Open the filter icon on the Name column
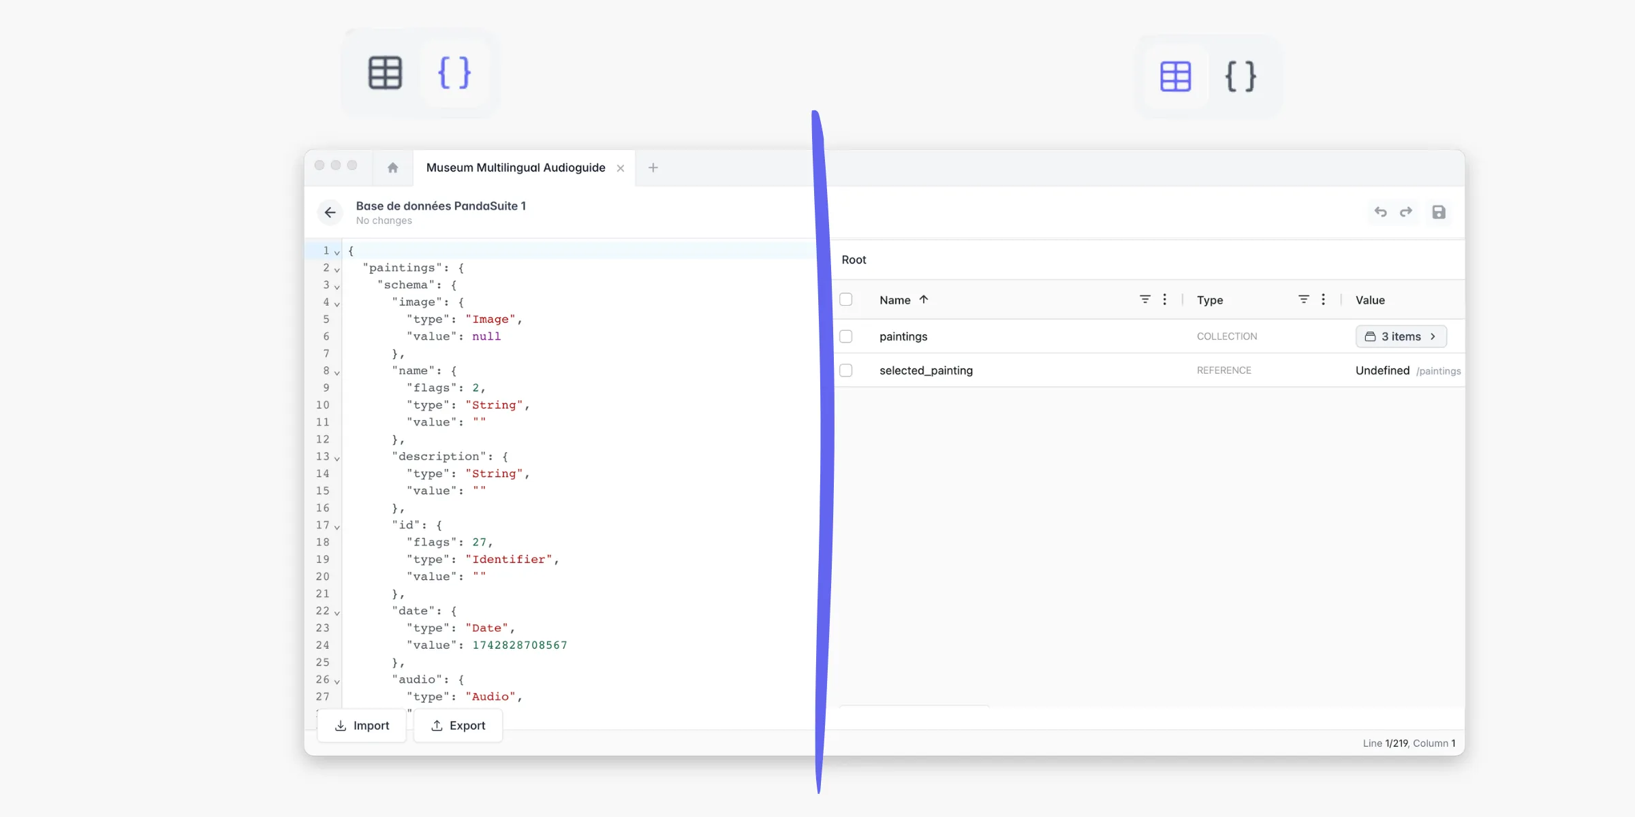This screenshot has height=817, width=1635. [x=1145, y=300]
